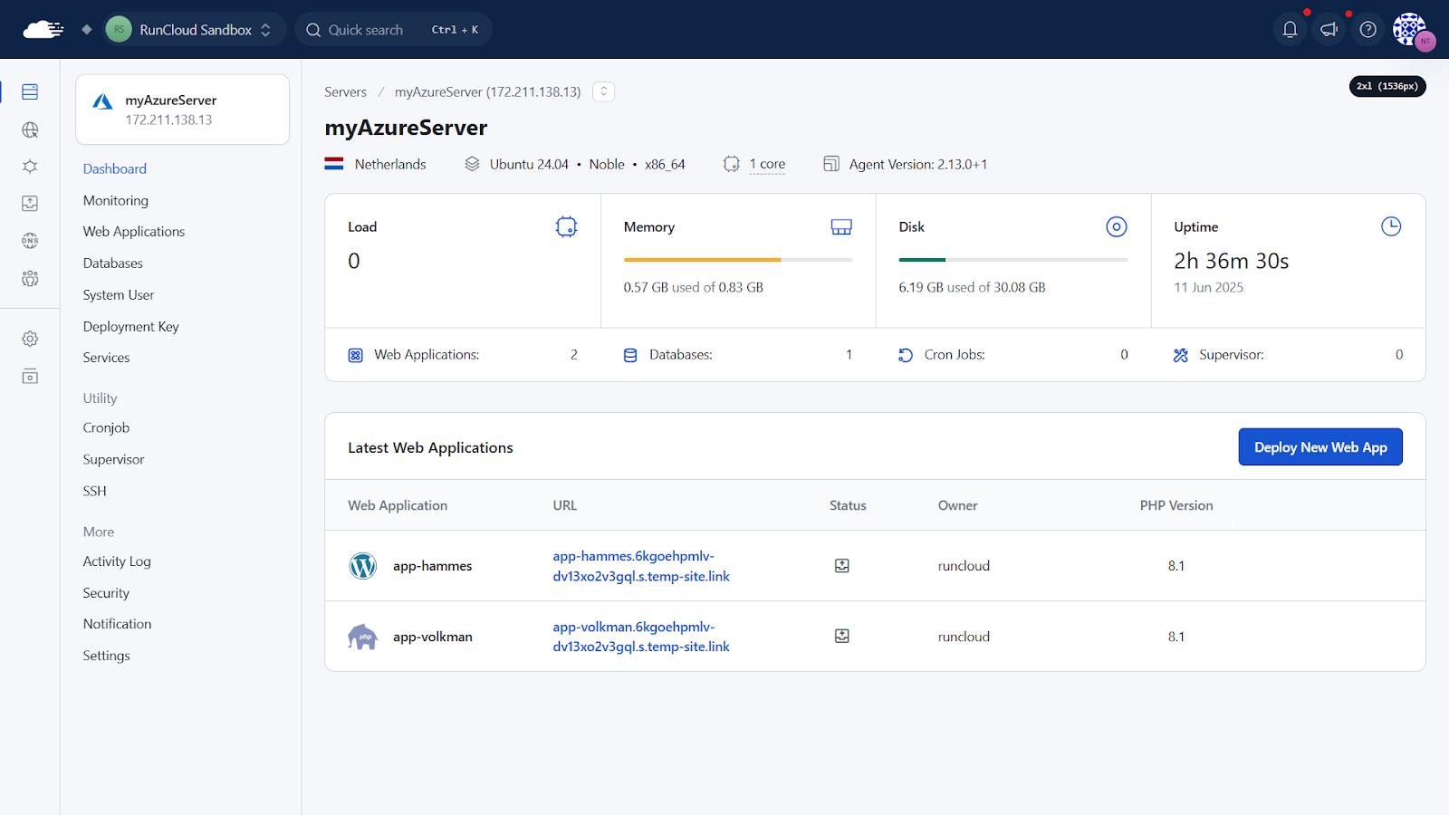Click the RunCloud cloud logo
The image size is (1449, 815).
click(43, 30)
